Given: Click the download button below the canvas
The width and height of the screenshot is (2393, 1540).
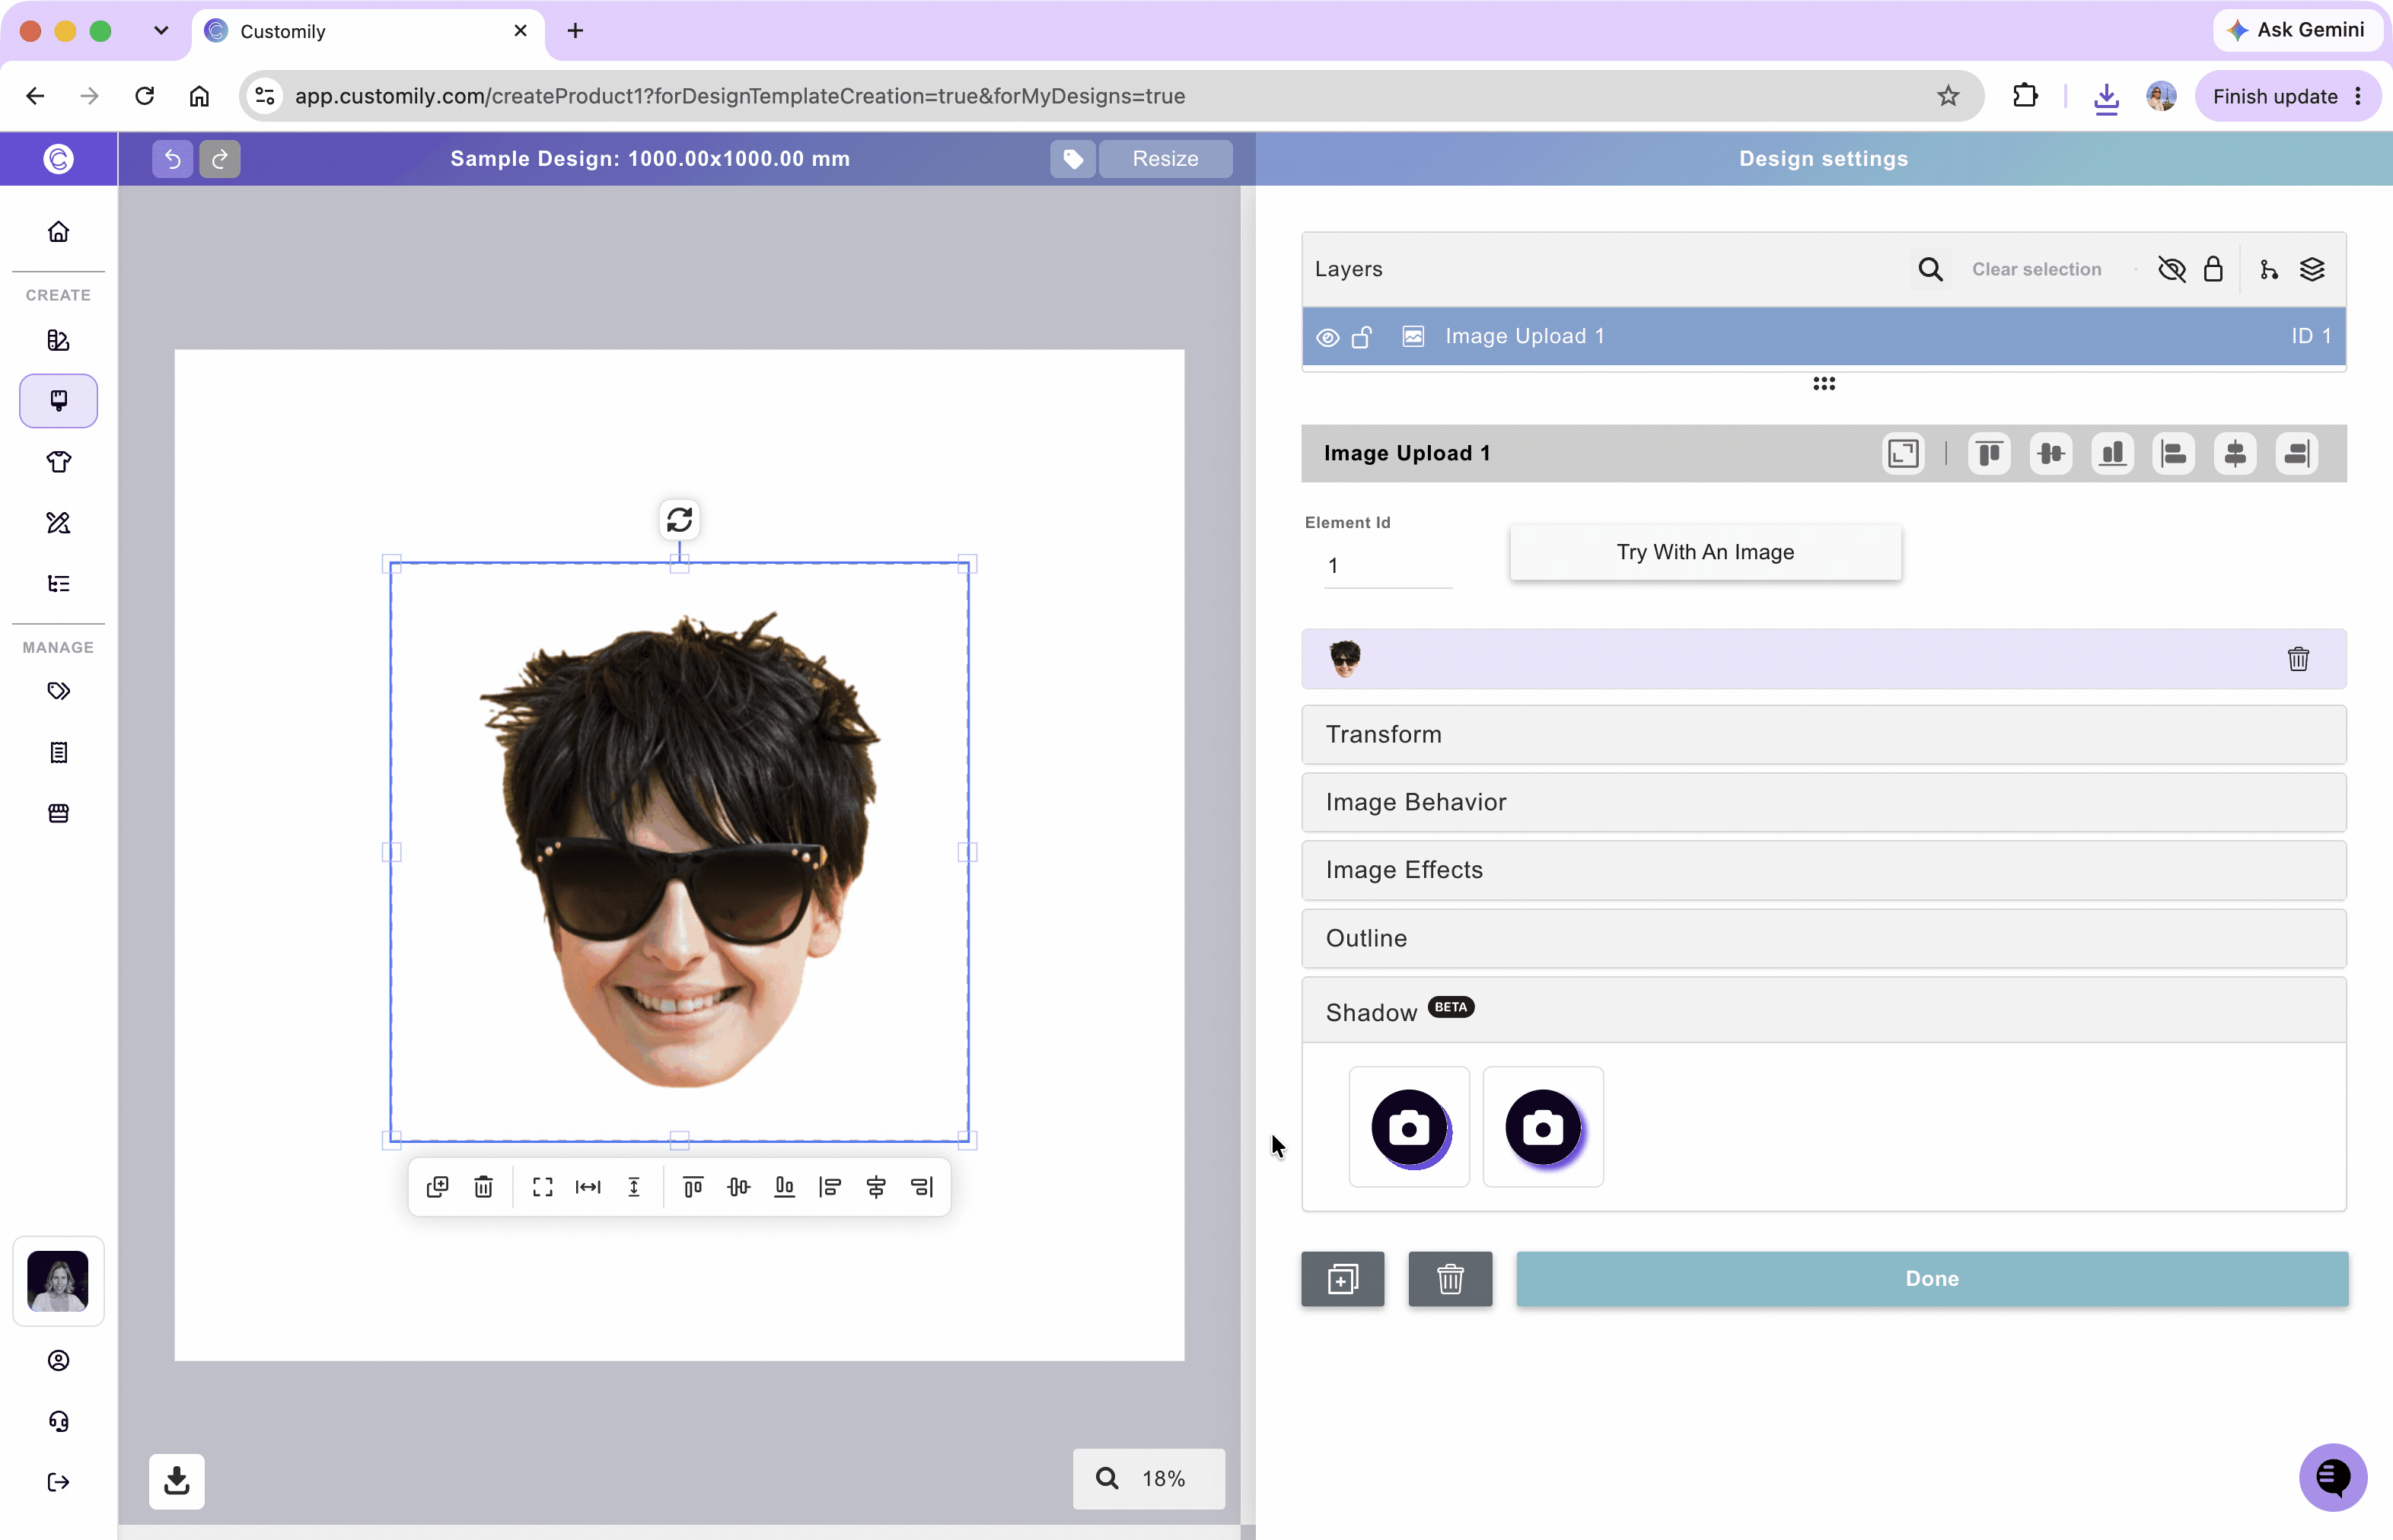Looking at the screenshot, I should 177,1481.
